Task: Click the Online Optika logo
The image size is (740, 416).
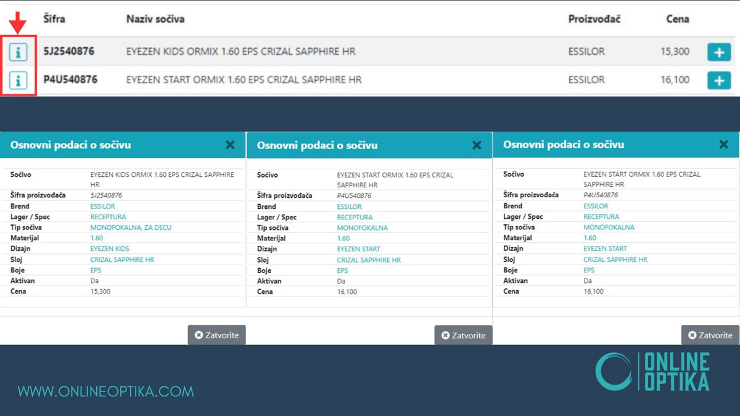Action: point(652,371)
